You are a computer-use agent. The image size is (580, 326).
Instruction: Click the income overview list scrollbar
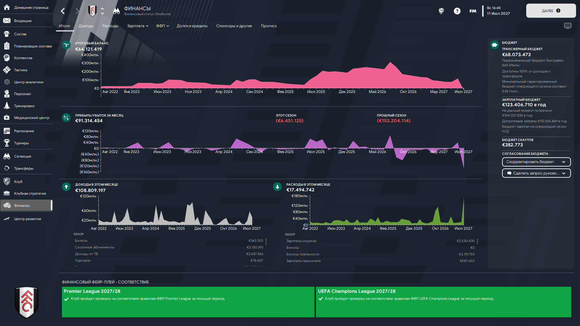pyautogui.click(x=266, y=242)
